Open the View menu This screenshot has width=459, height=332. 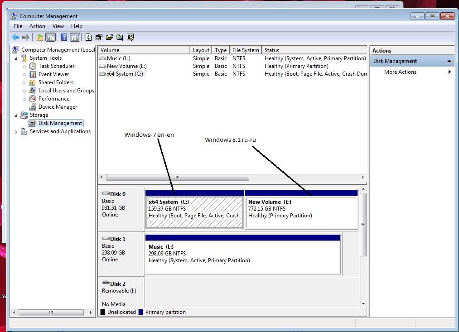[x=58, y=26]
